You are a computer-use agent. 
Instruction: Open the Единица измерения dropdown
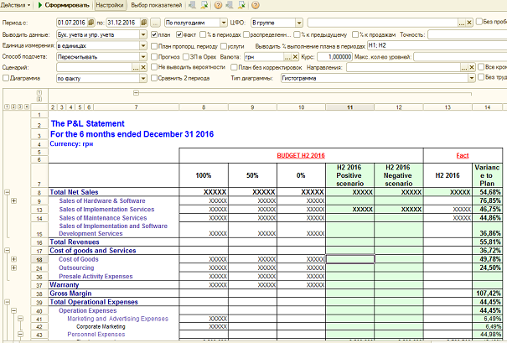143,44
